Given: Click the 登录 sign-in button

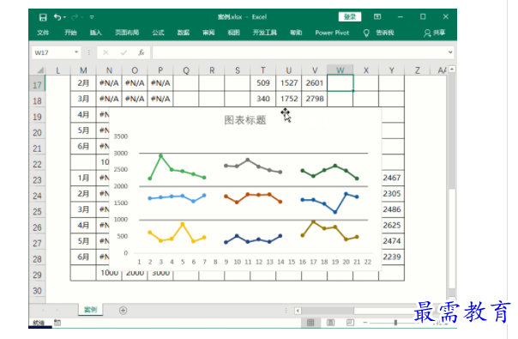Looking at the screenshot, I should point(350,17).
